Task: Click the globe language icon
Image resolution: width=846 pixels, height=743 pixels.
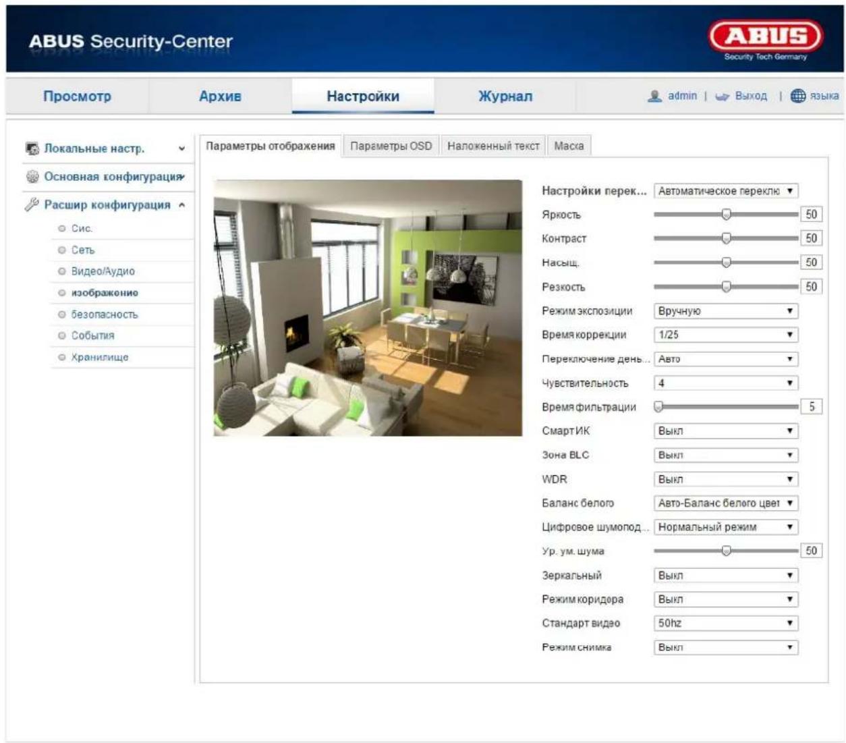Action: (x=798, y=96)
